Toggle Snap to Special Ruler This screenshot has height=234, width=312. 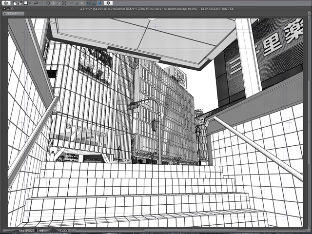(x=94, y=3)
